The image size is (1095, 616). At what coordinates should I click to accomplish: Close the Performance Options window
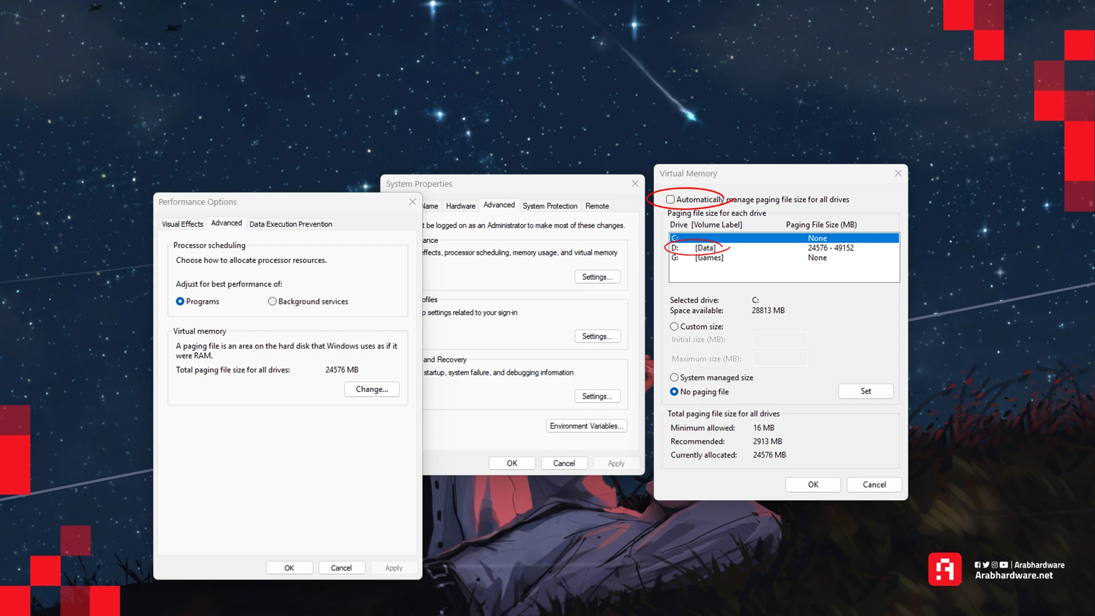412,202
